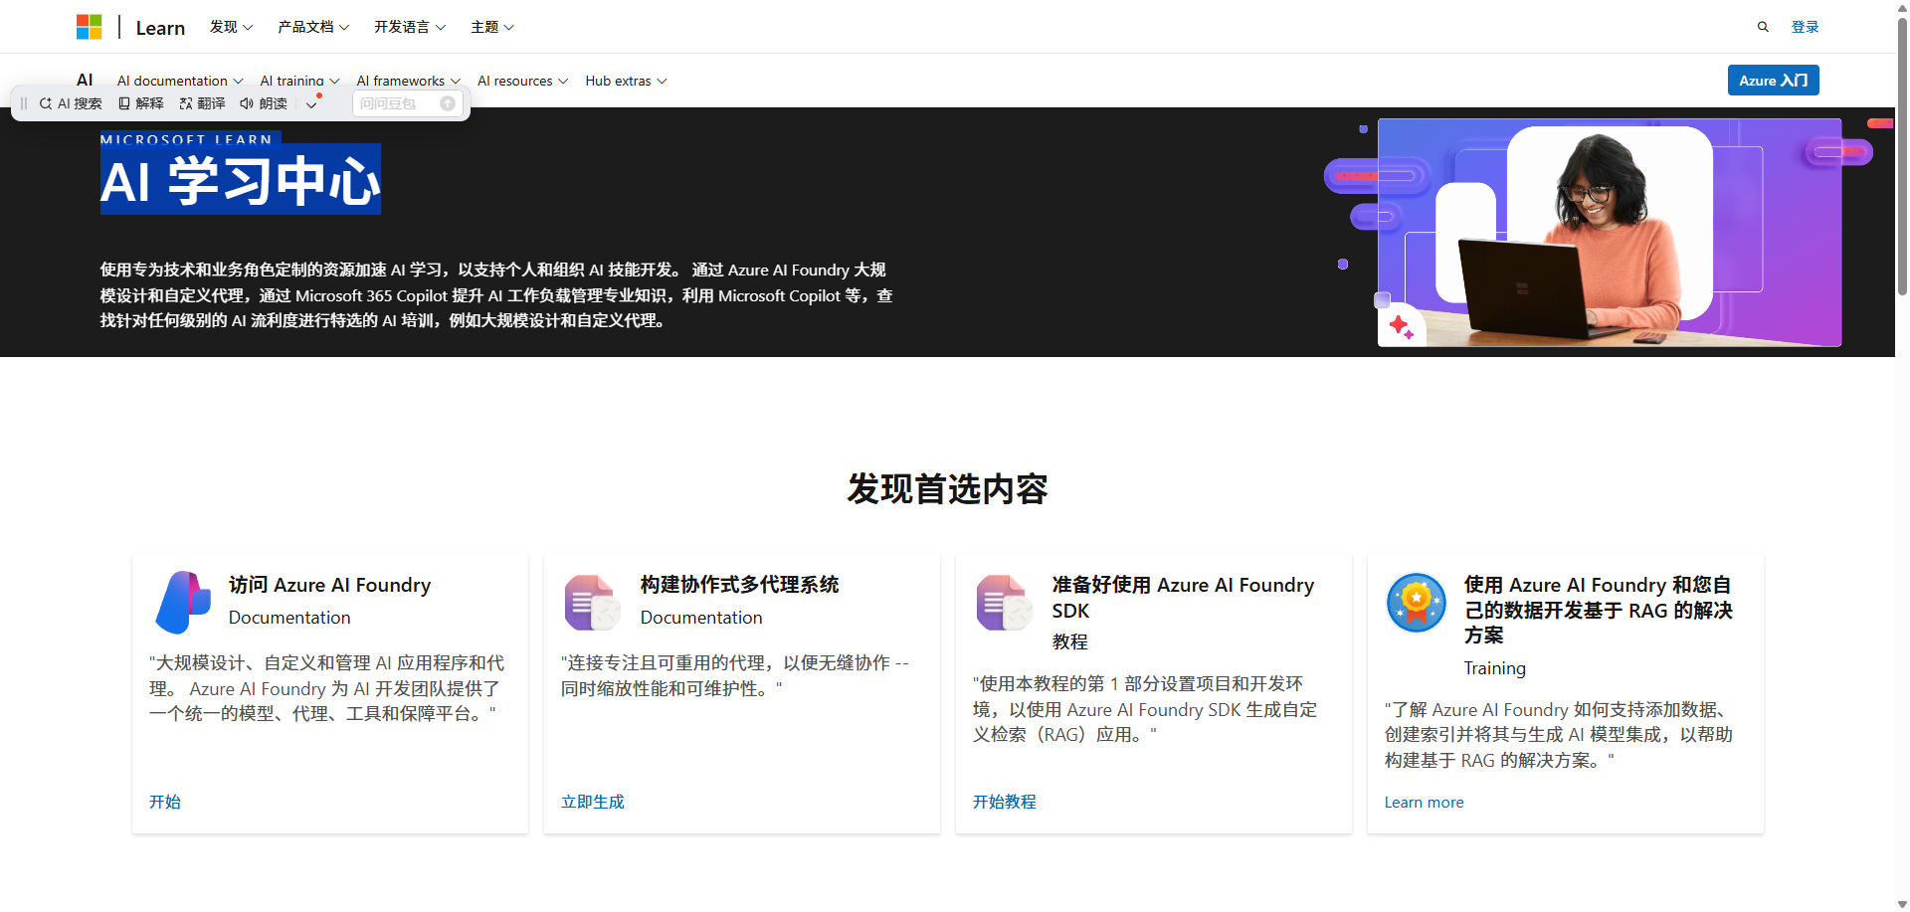This screenshot has width=1910, height=912.
Task: Click the send arrow in 问问豆包 box
Action: click(x=448, y=103)
